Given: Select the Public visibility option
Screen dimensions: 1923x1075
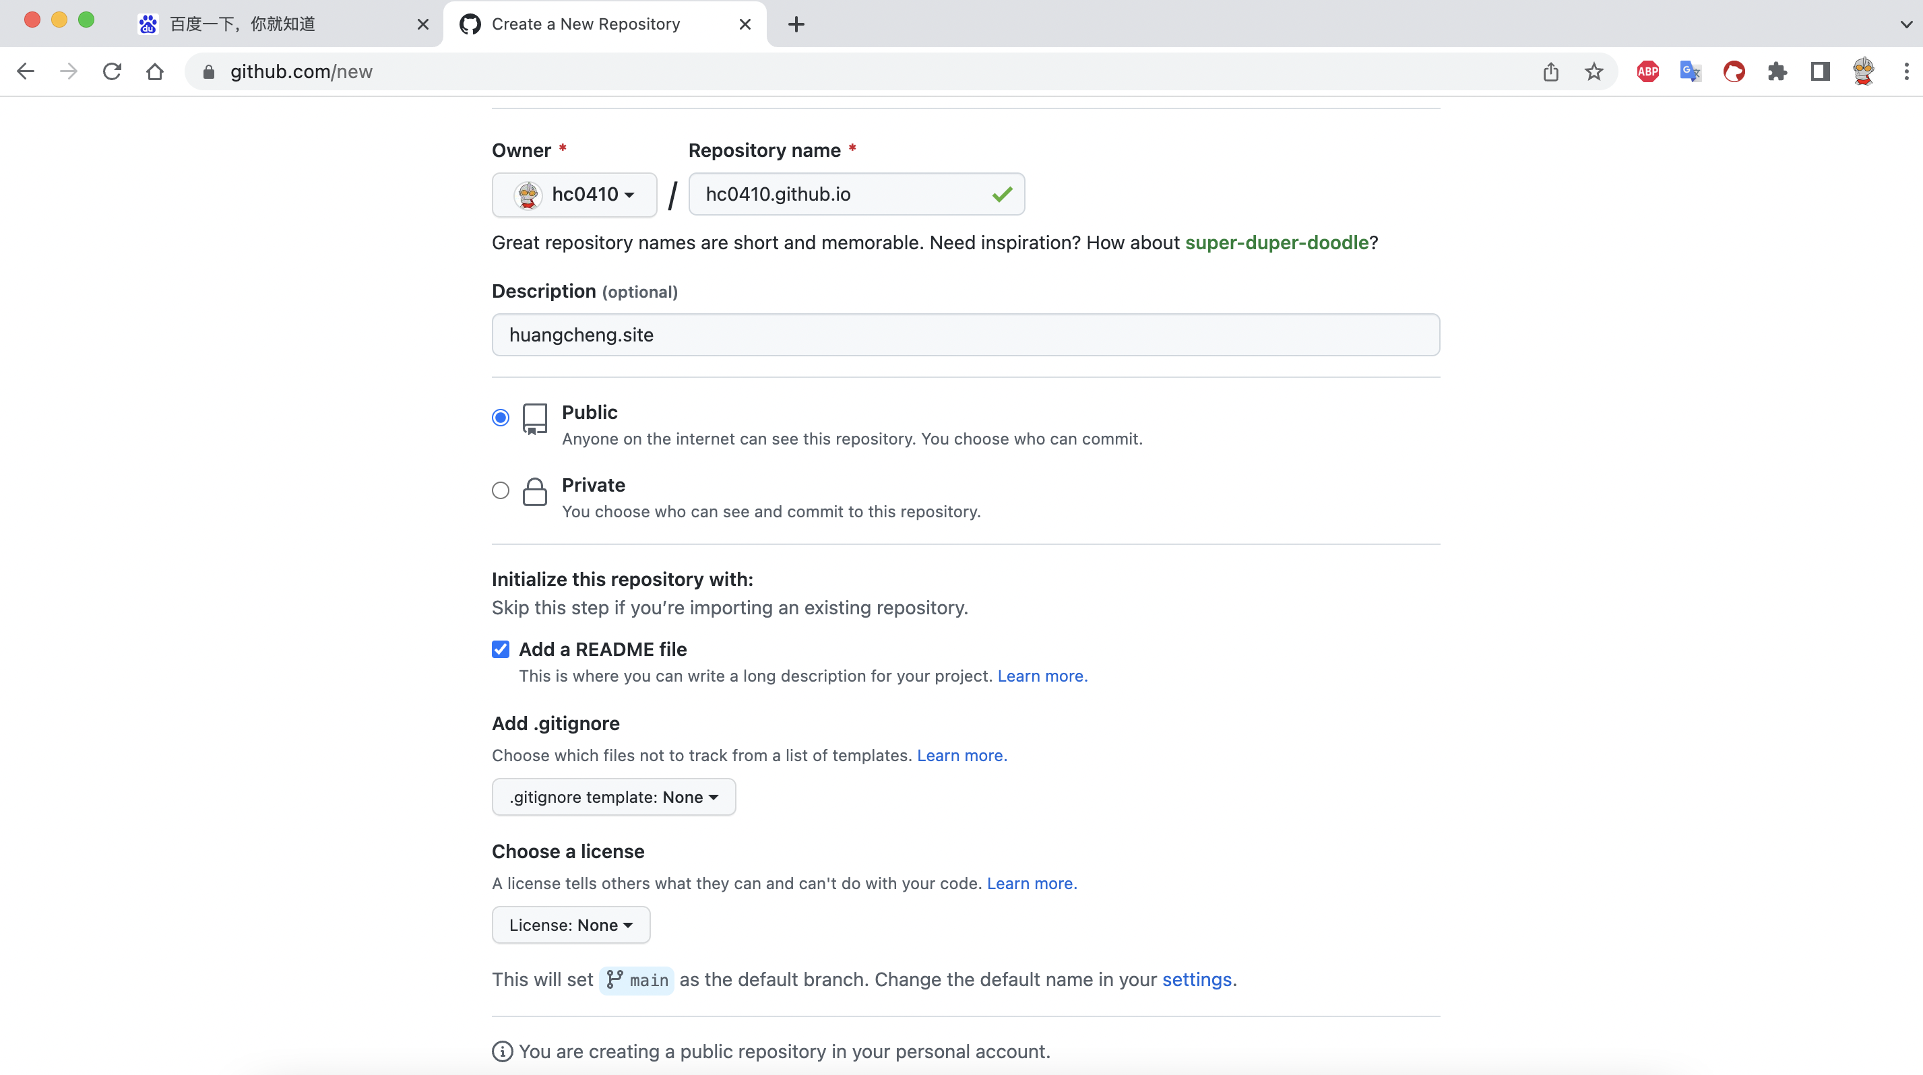Looking at the screenshot, I should pyautogui.click(x=500, y=418).
